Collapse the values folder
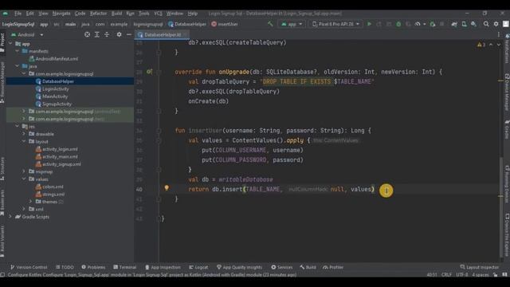 click(24, 179)
